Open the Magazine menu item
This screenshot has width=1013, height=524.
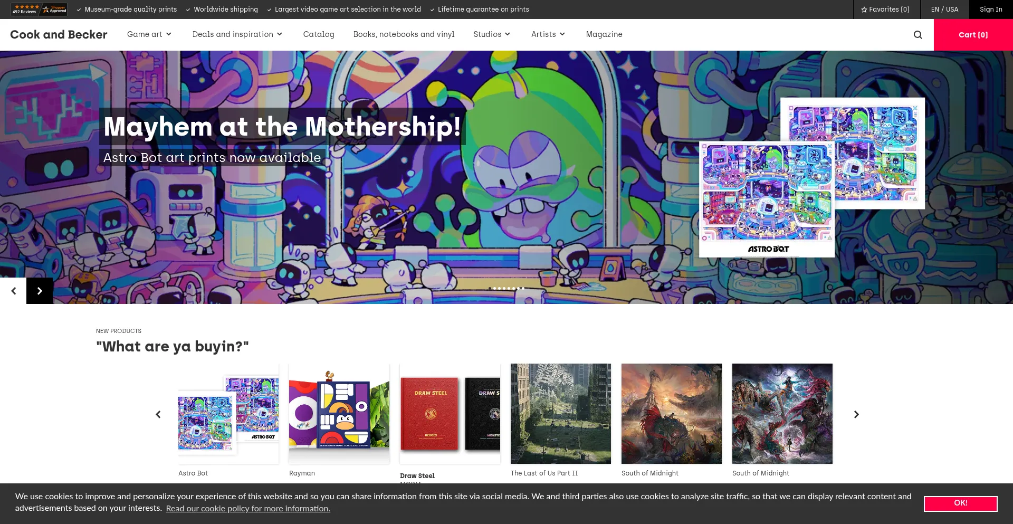[x=604, y=34]
